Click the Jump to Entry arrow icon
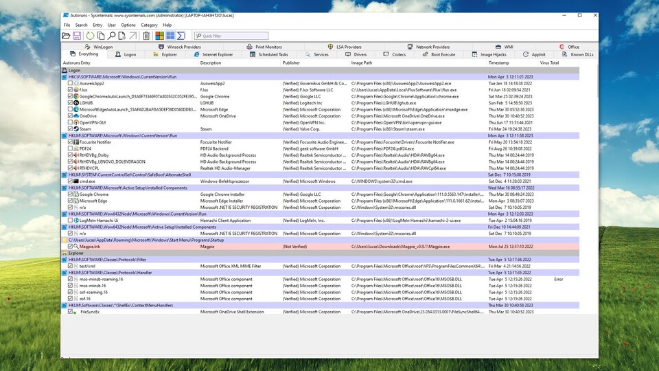 (x=132, y=36)
